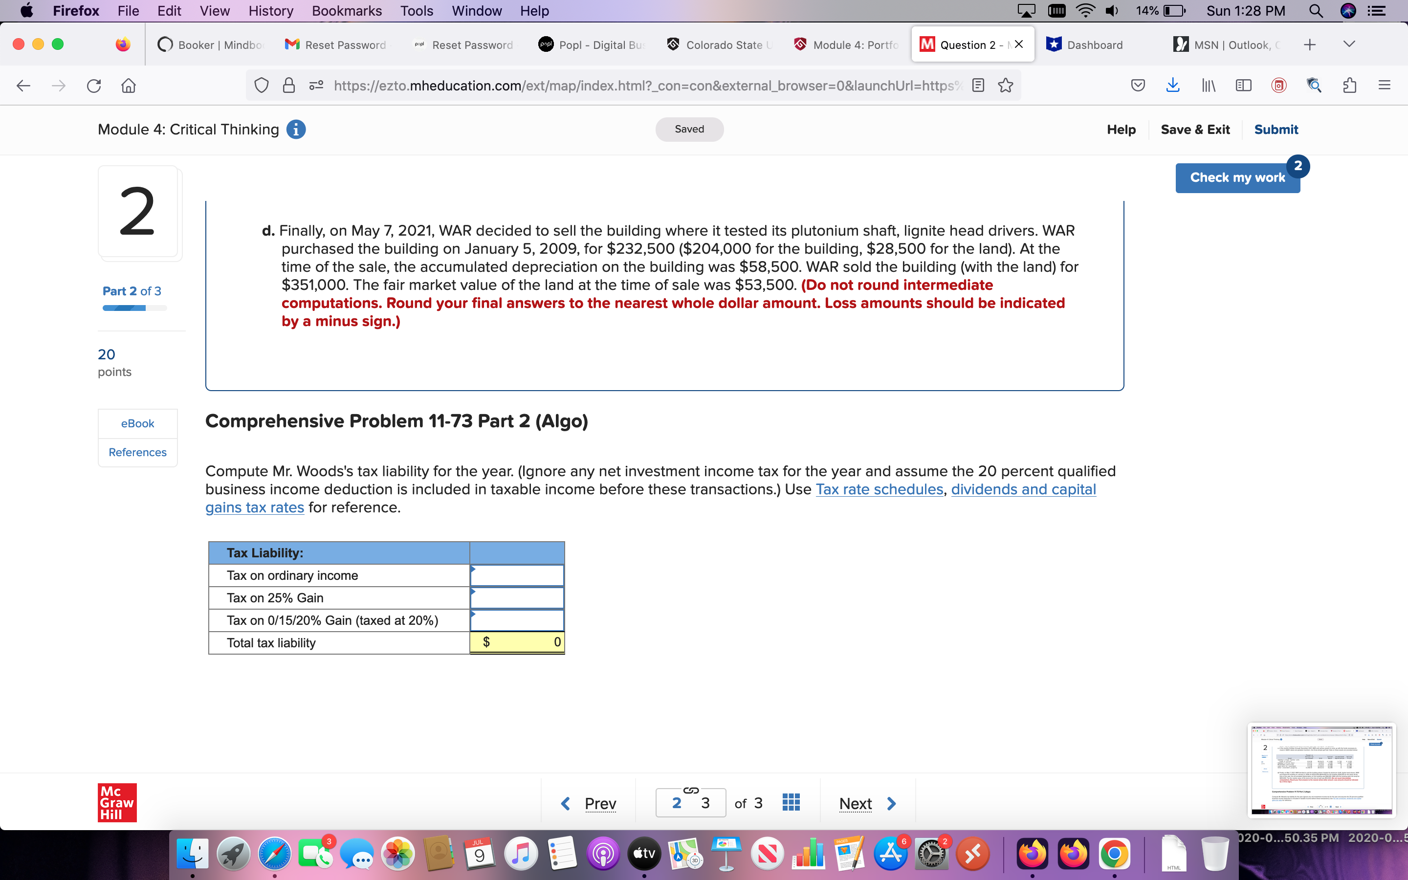The height and width of the screenshot is (880, 1408).
Task: Click the Firefox home icon
Action: click(129, 86)
